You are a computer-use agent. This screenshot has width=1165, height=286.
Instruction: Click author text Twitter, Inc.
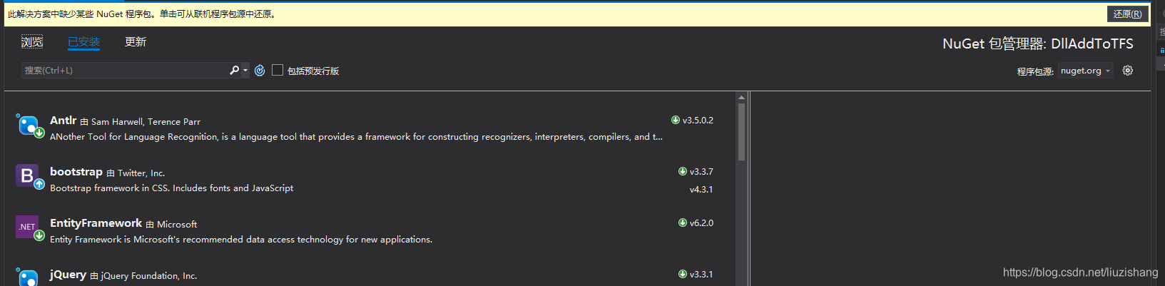click(141, 173)
